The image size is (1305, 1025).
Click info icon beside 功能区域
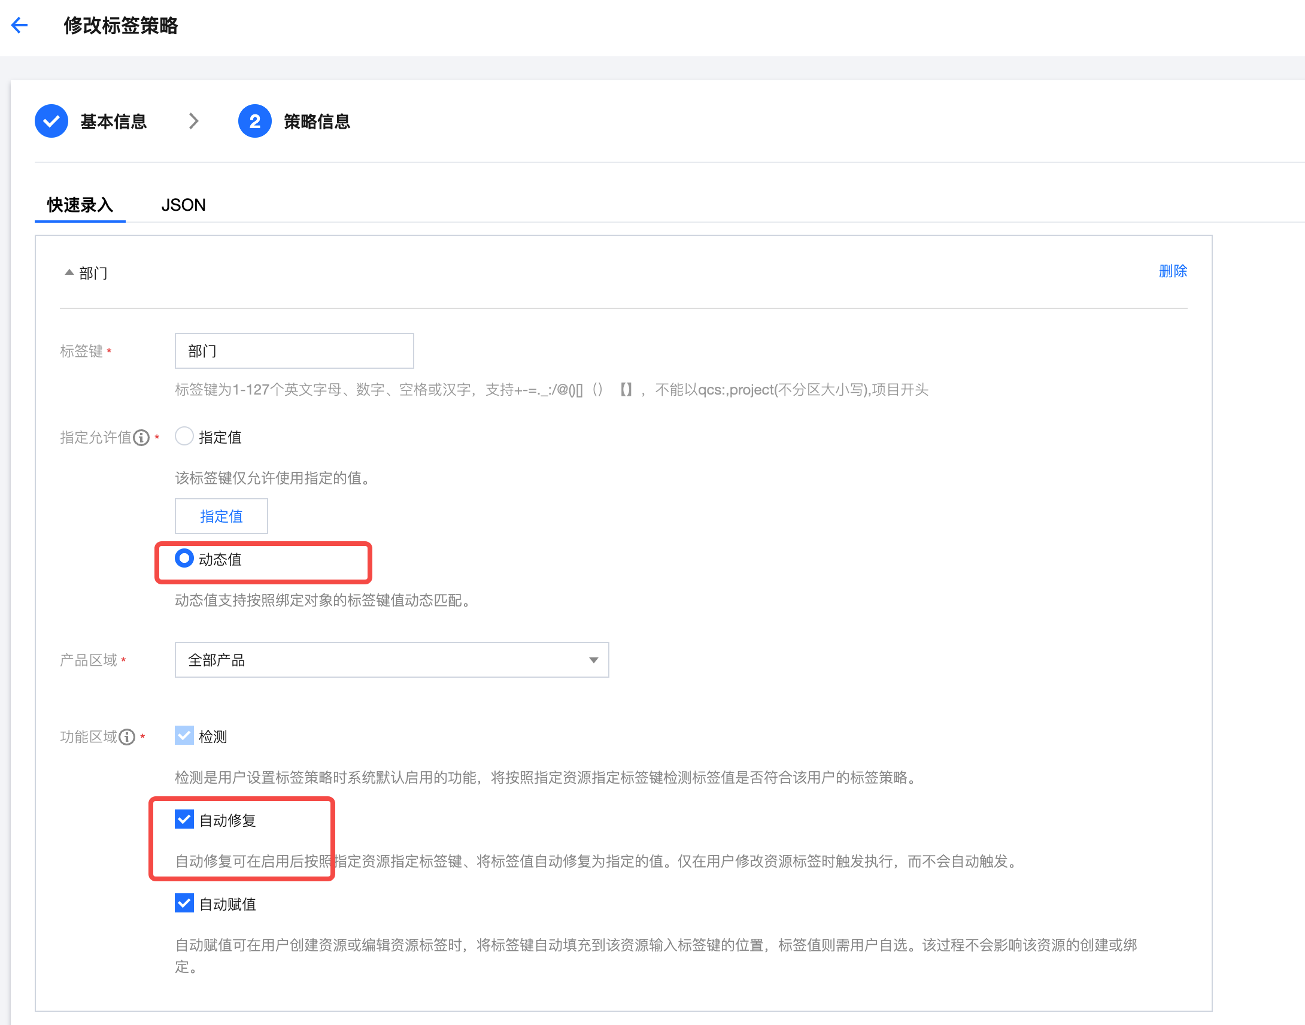127,737
